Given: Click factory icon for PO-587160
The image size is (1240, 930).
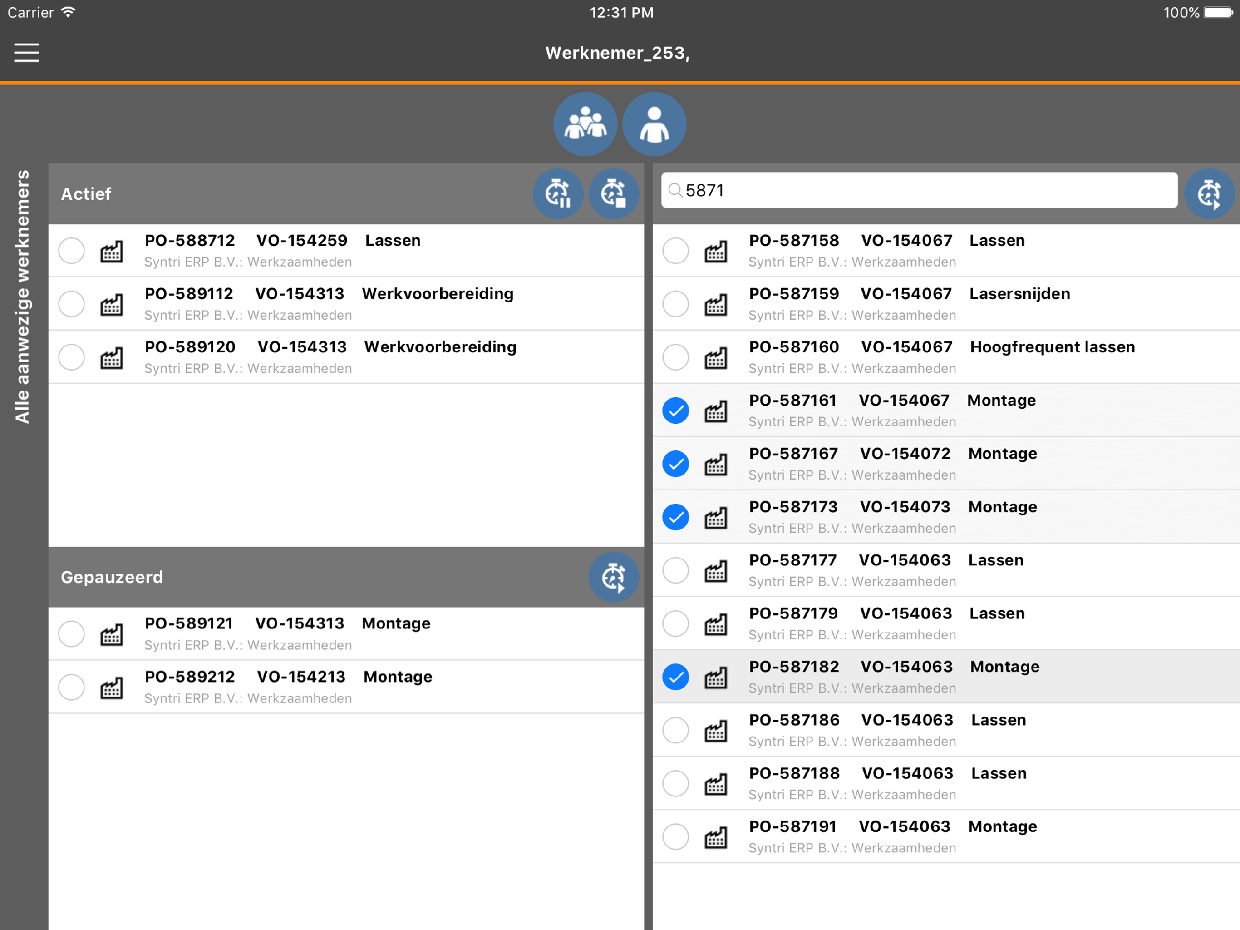Looking at the screenshot, I should pos(716,358).
